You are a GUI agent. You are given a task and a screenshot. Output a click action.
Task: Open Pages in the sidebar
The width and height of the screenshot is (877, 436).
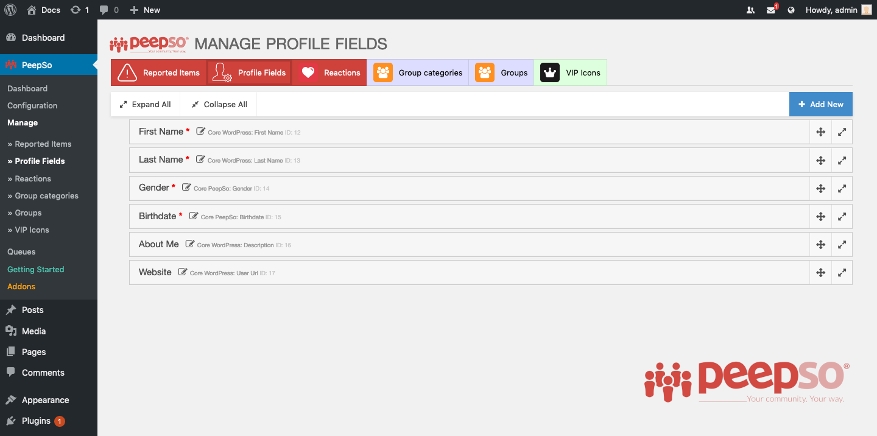[49, 352]
